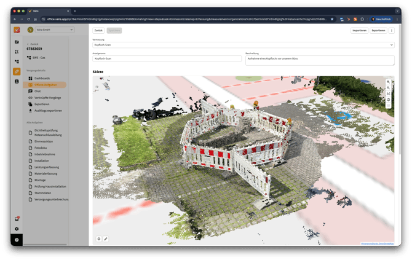
Task: Fit the sketch view to extent
Action: (x=388, y=94)
